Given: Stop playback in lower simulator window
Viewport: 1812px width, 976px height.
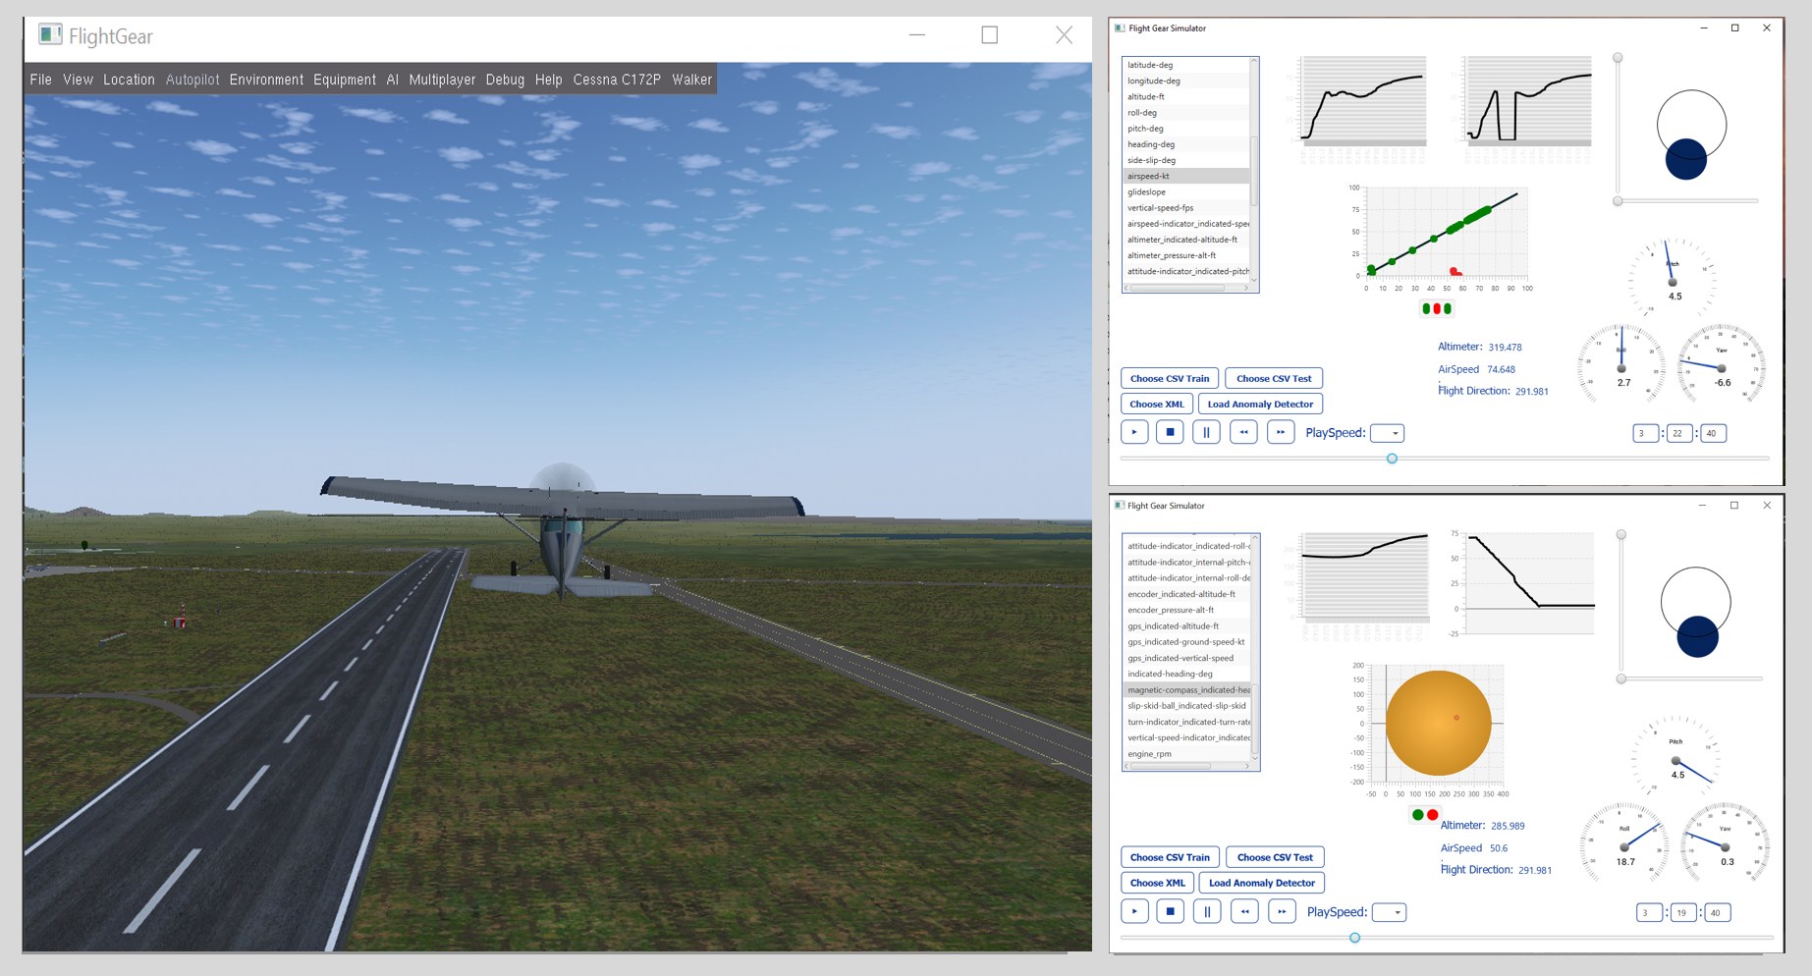Looking at the screenshot, I should click(x=1171, y=911).
